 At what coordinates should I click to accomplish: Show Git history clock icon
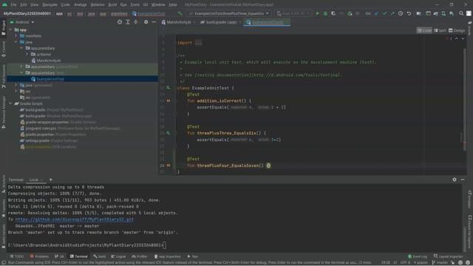[401, 13]
